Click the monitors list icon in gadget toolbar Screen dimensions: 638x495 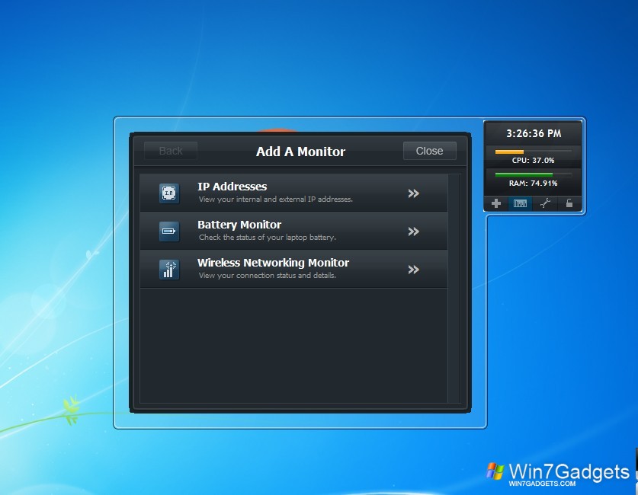tap(520, 203)
